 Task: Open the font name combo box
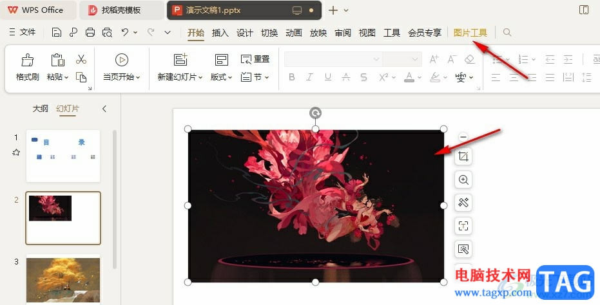pyautogui.click(x=333, y=59)
